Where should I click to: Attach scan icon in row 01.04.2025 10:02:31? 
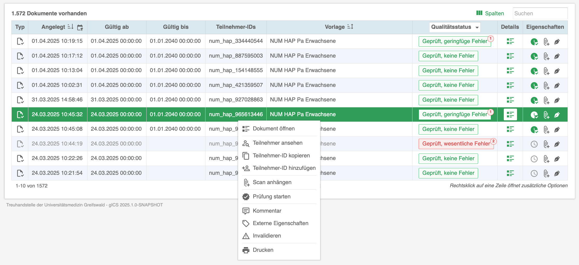pos(546,86)
